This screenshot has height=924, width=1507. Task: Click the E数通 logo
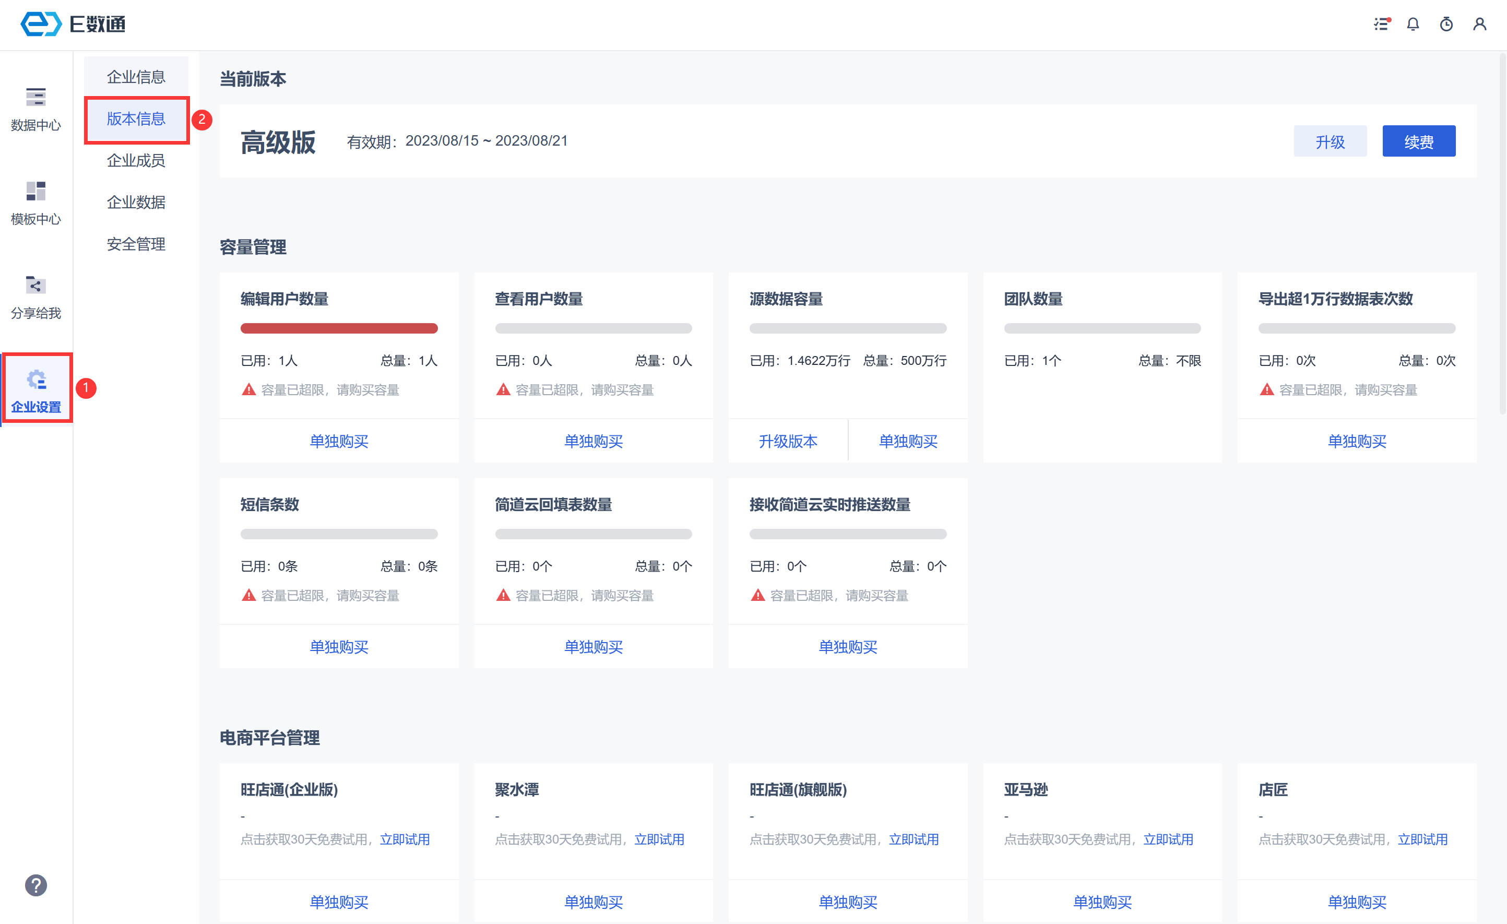pyautogui.click(x=74, y=24)
